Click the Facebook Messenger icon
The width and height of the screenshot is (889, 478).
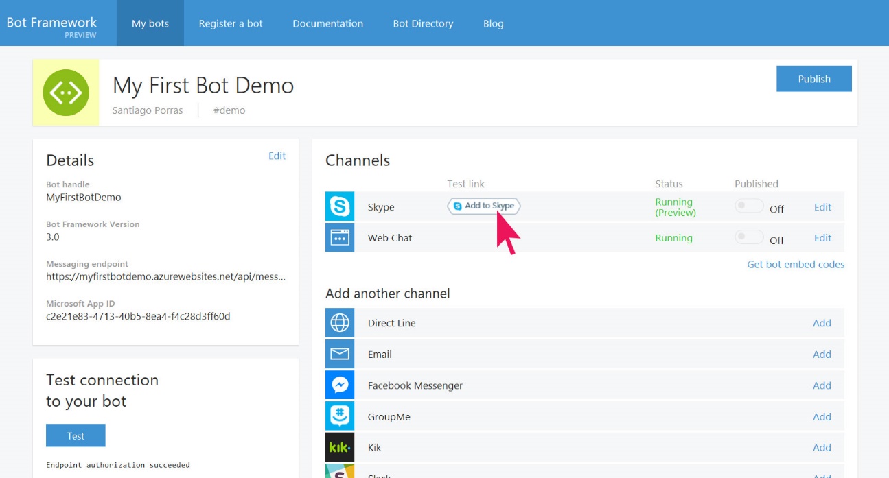pyautogui.click(x=340, y=385)
